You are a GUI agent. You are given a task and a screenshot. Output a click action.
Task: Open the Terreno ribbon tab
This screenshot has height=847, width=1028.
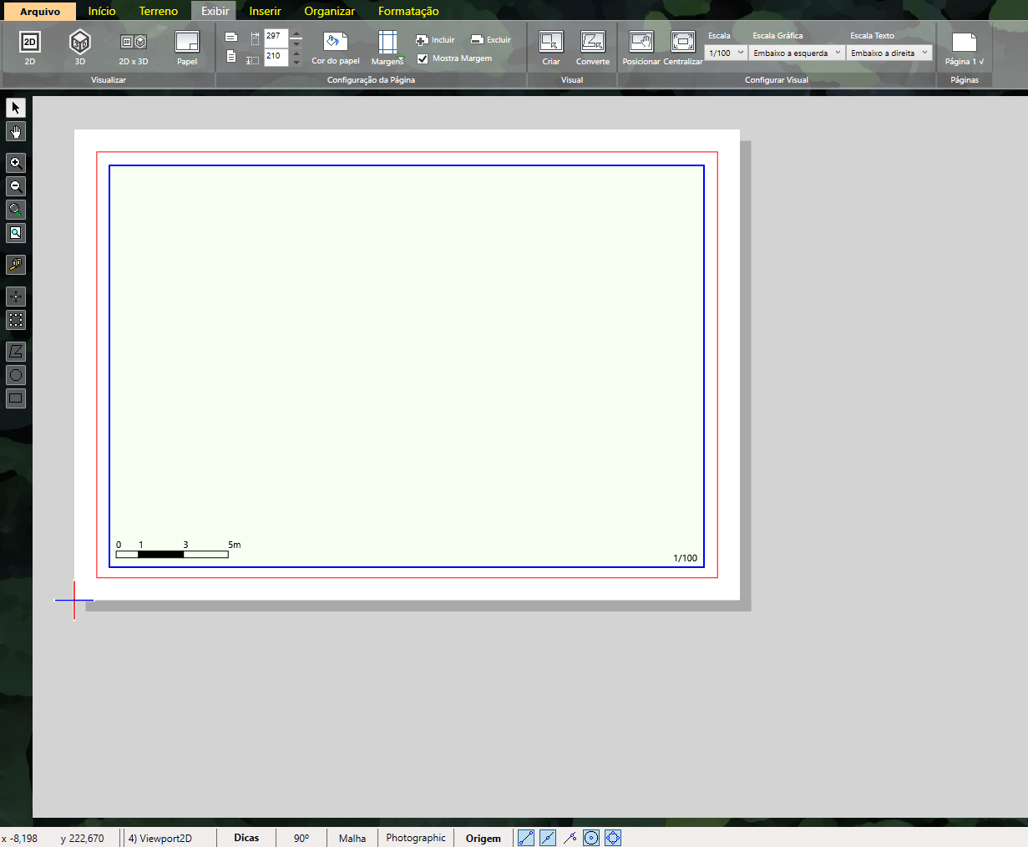[x=159, y=11]
